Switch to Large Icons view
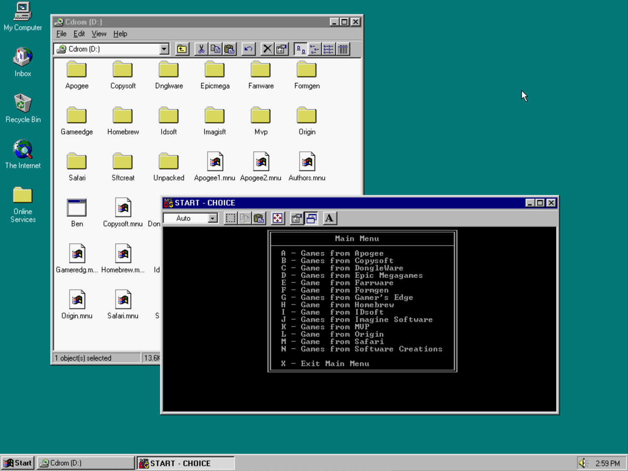Image resolution: width=628 pixels, height=471 pixels. pyautogui.click(x=301, y=49)
